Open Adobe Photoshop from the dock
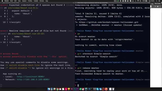Screen dimensions: 162x91 (75, 89)
